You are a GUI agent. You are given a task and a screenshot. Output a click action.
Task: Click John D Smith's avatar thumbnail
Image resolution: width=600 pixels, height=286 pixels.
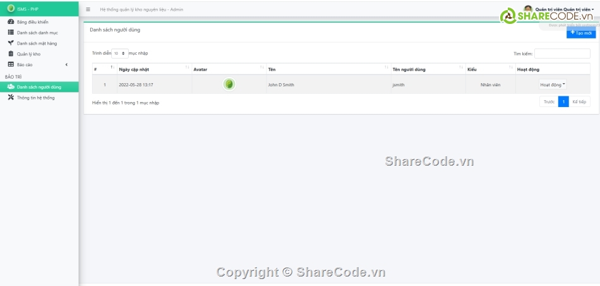point(229,84)
